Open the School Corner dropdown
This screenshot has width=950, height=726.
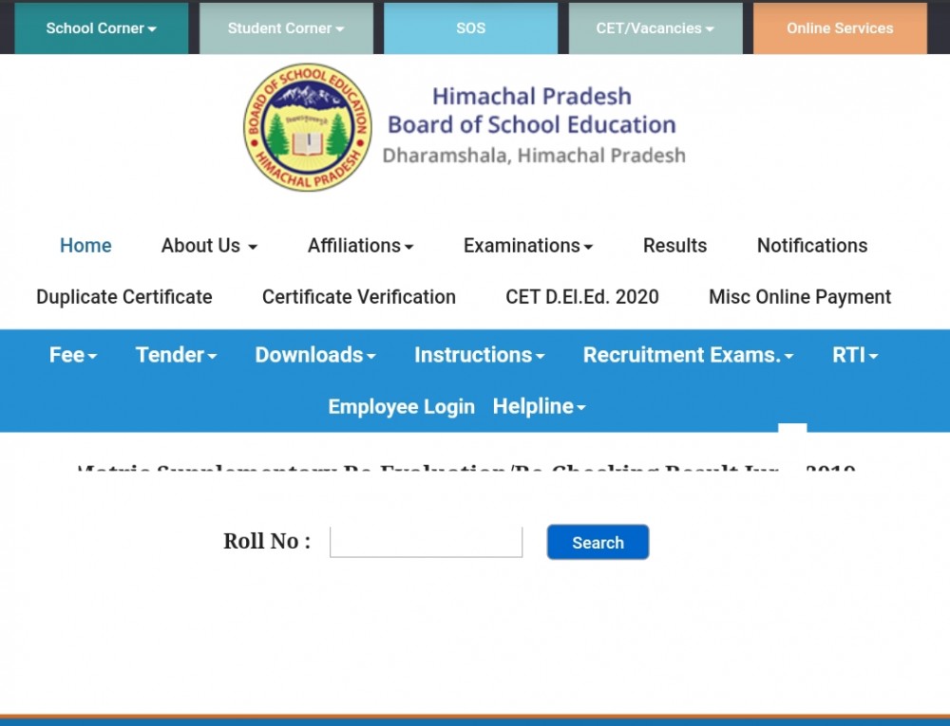pyautogui.click(x=101, y=28)
